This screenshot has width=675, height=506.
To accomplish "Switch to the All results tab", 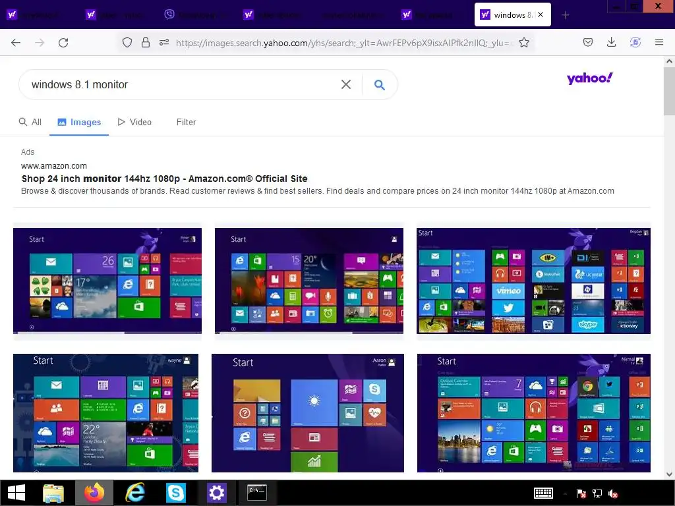I will point(30,122).
